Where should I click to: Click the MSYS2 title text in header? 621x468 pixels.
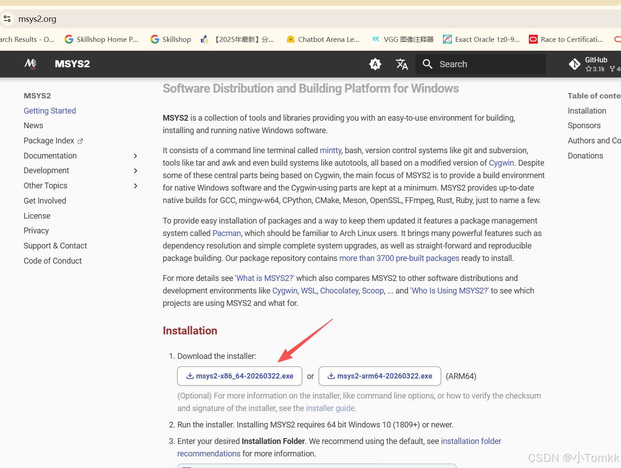tap(72, 64)
